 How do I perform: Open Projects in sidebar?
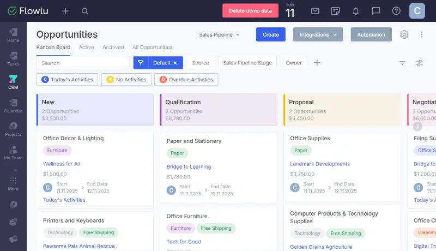13,129
